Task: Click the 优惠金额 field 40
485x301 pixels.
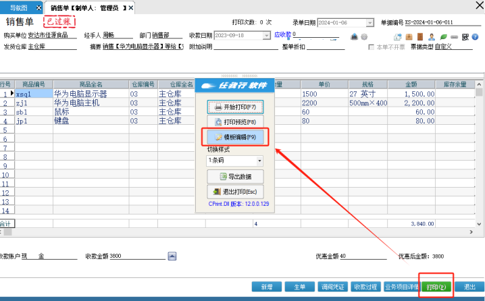Action: (x=363, y=256)
